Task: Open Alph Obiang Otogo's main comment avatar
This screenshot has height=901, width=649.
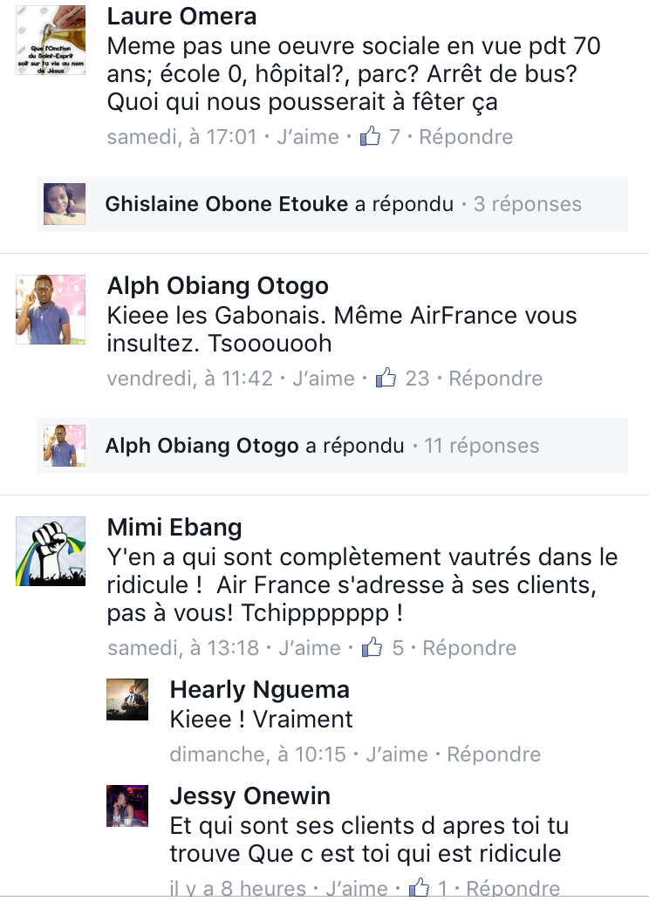Action: (x=51, y=310)
